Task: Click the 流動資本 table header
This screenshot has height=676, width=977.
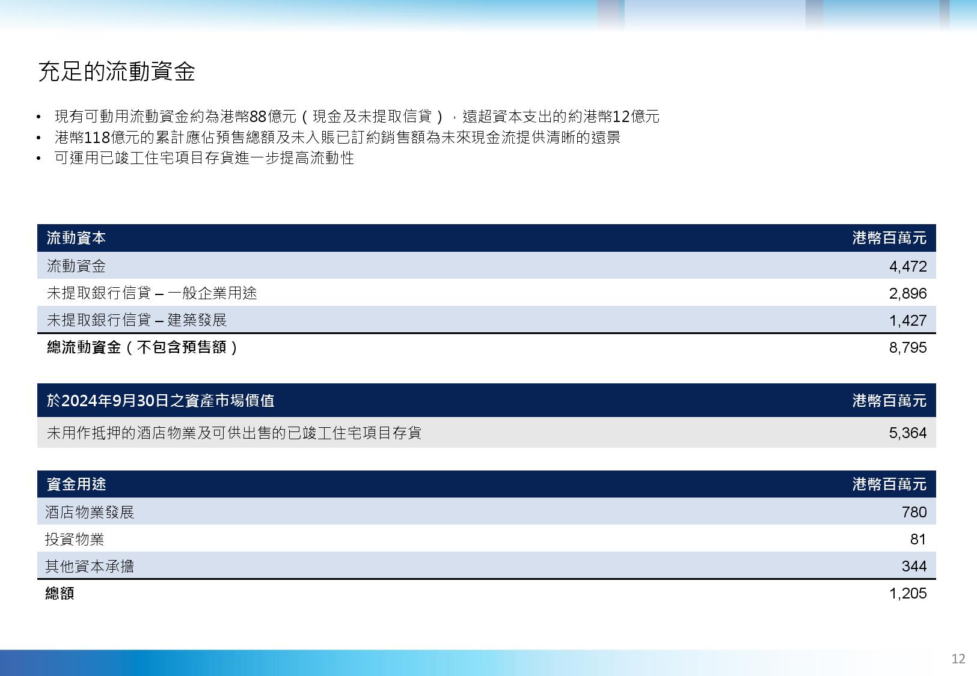Action: coord(76,238)
